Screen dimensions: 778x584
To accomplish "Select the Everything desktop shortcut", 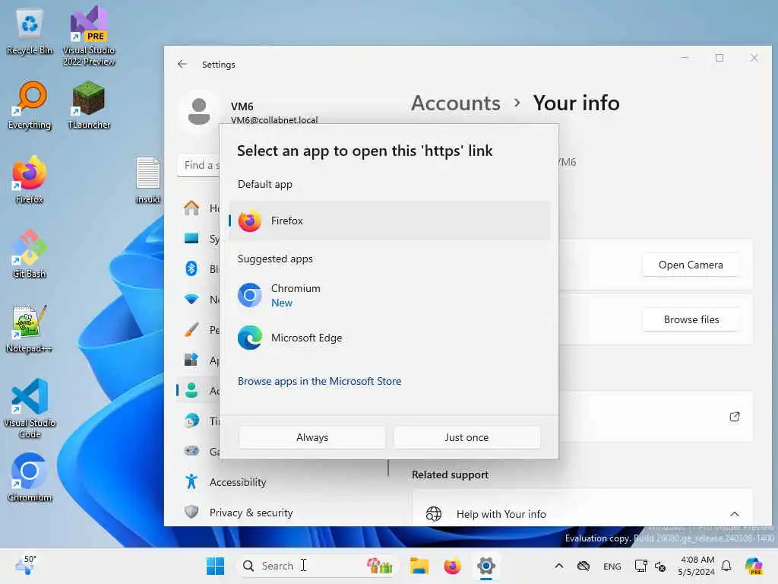I will [30, 106].
